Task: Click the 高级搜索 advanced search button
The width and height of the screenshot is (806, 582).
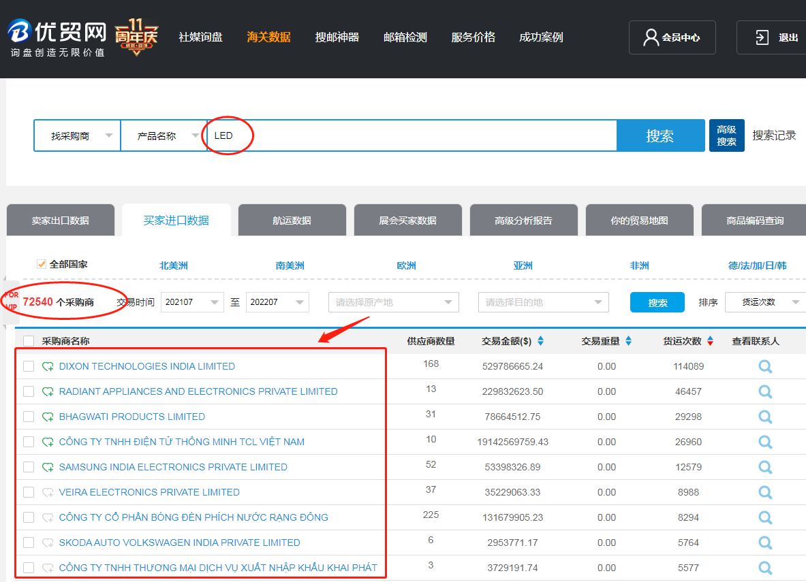Action: tap(727, 135)
